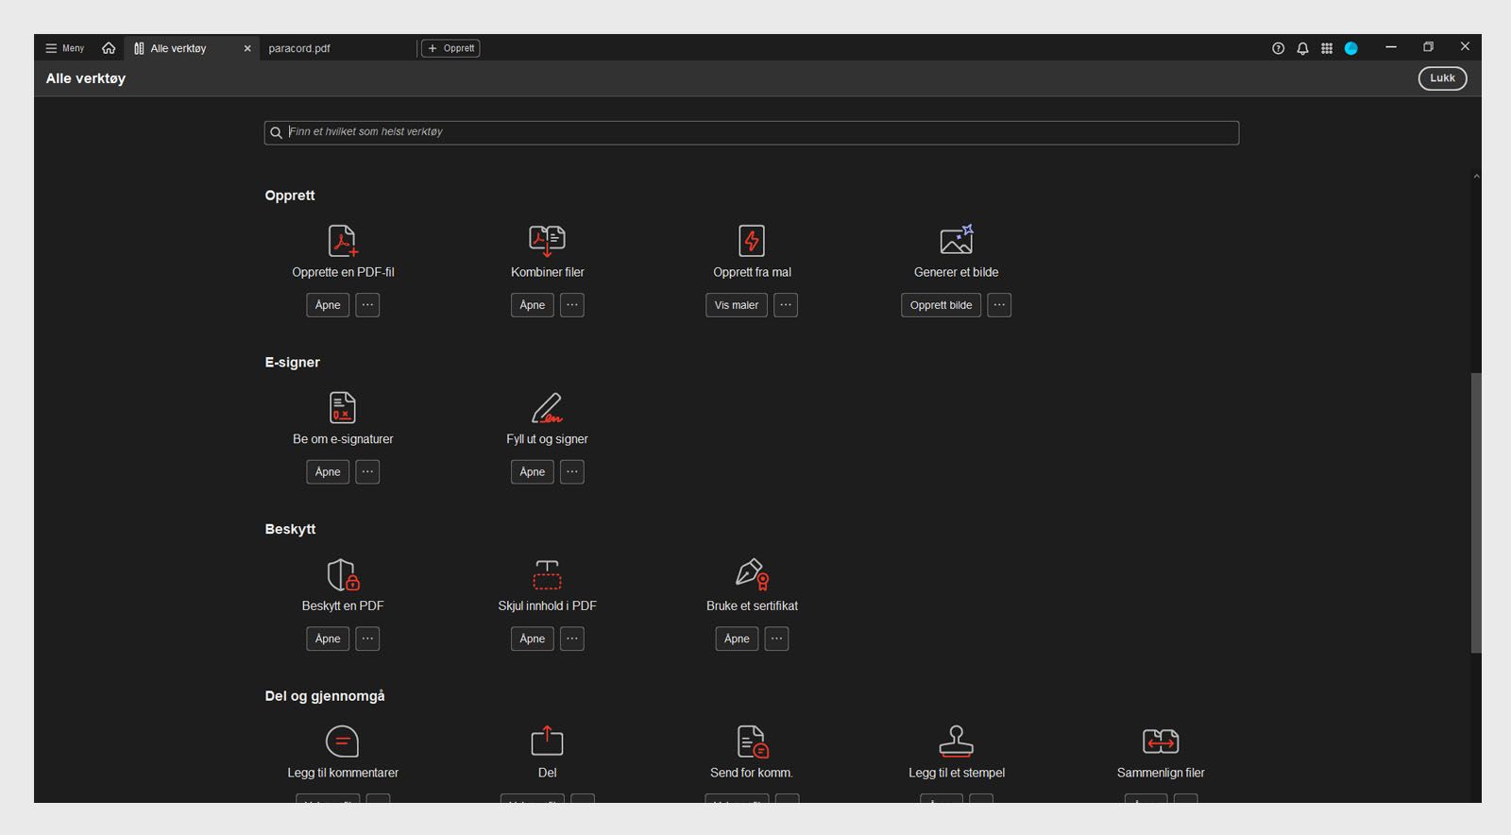
Task: Click the Lukk button
Action: [x=1442, y=78]
